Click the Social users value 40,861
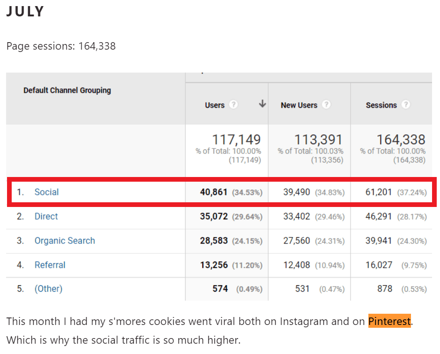Screen dimensions: 440x354 click(214, 192)
